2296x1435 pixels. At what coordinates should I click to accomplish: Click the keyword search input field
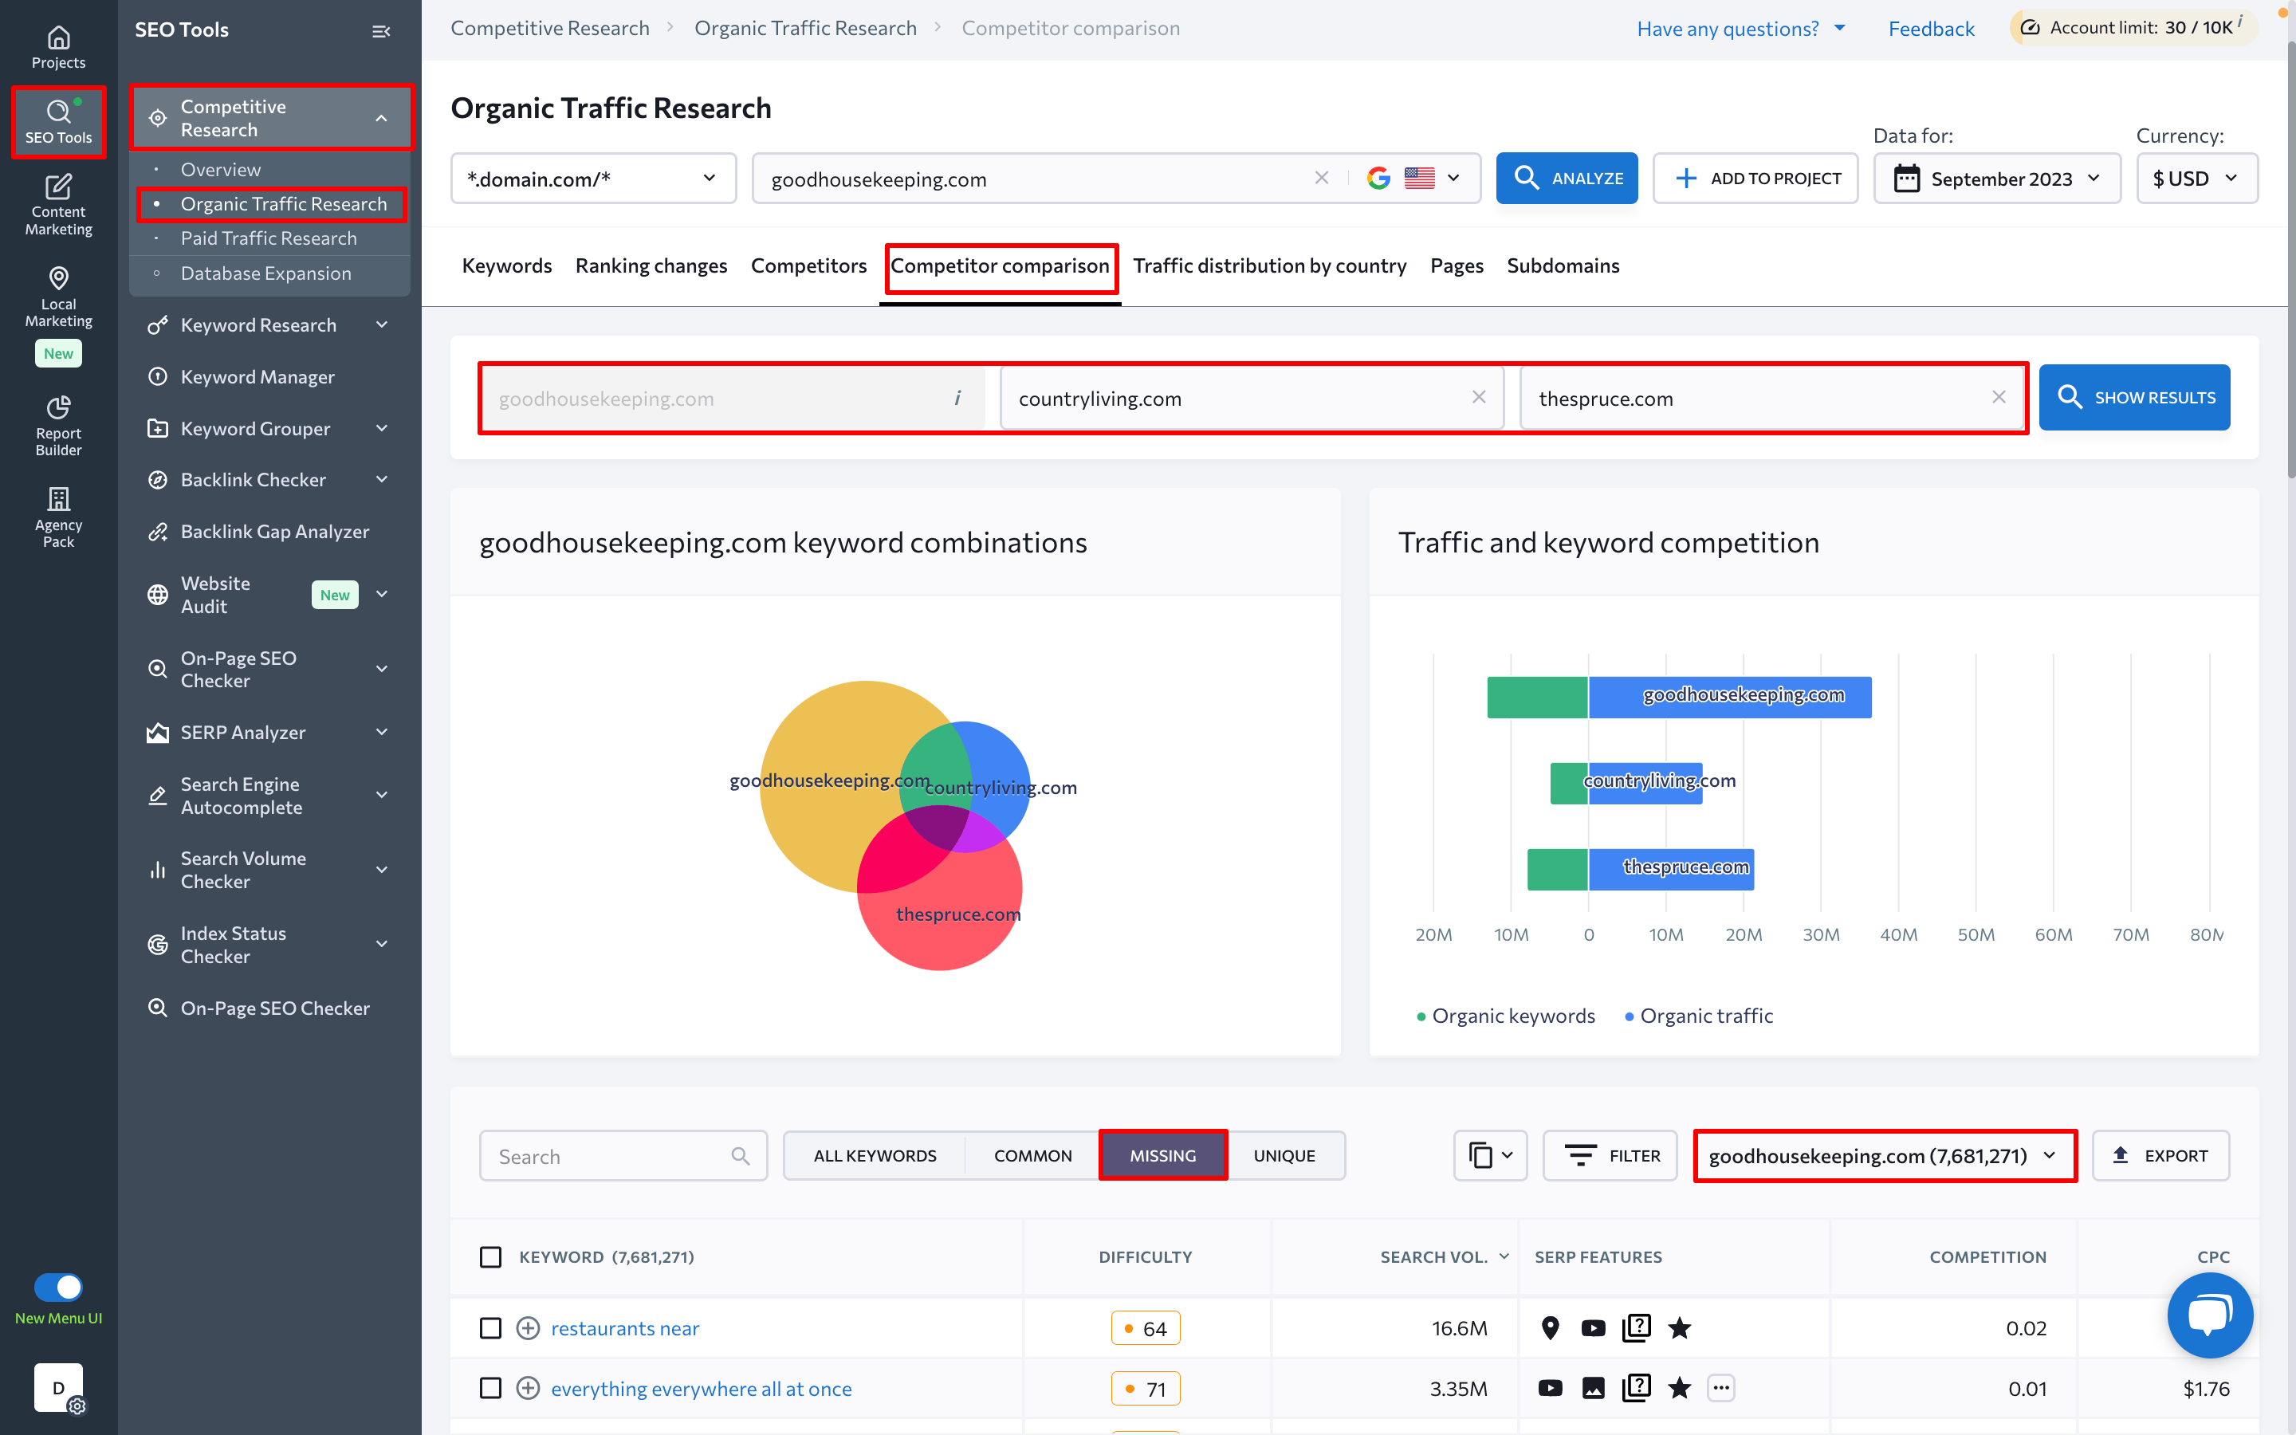[618, 1154]
